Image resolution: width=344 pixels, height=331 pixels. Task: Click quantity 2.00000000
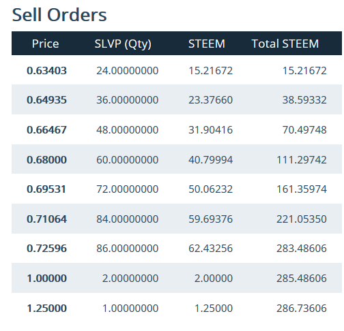(130, 279)
